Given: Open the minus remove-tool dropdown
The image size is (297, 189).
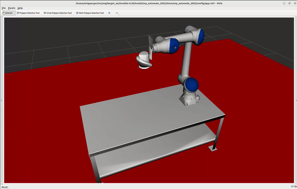Looking at the screenshot, I should point(117,13).
